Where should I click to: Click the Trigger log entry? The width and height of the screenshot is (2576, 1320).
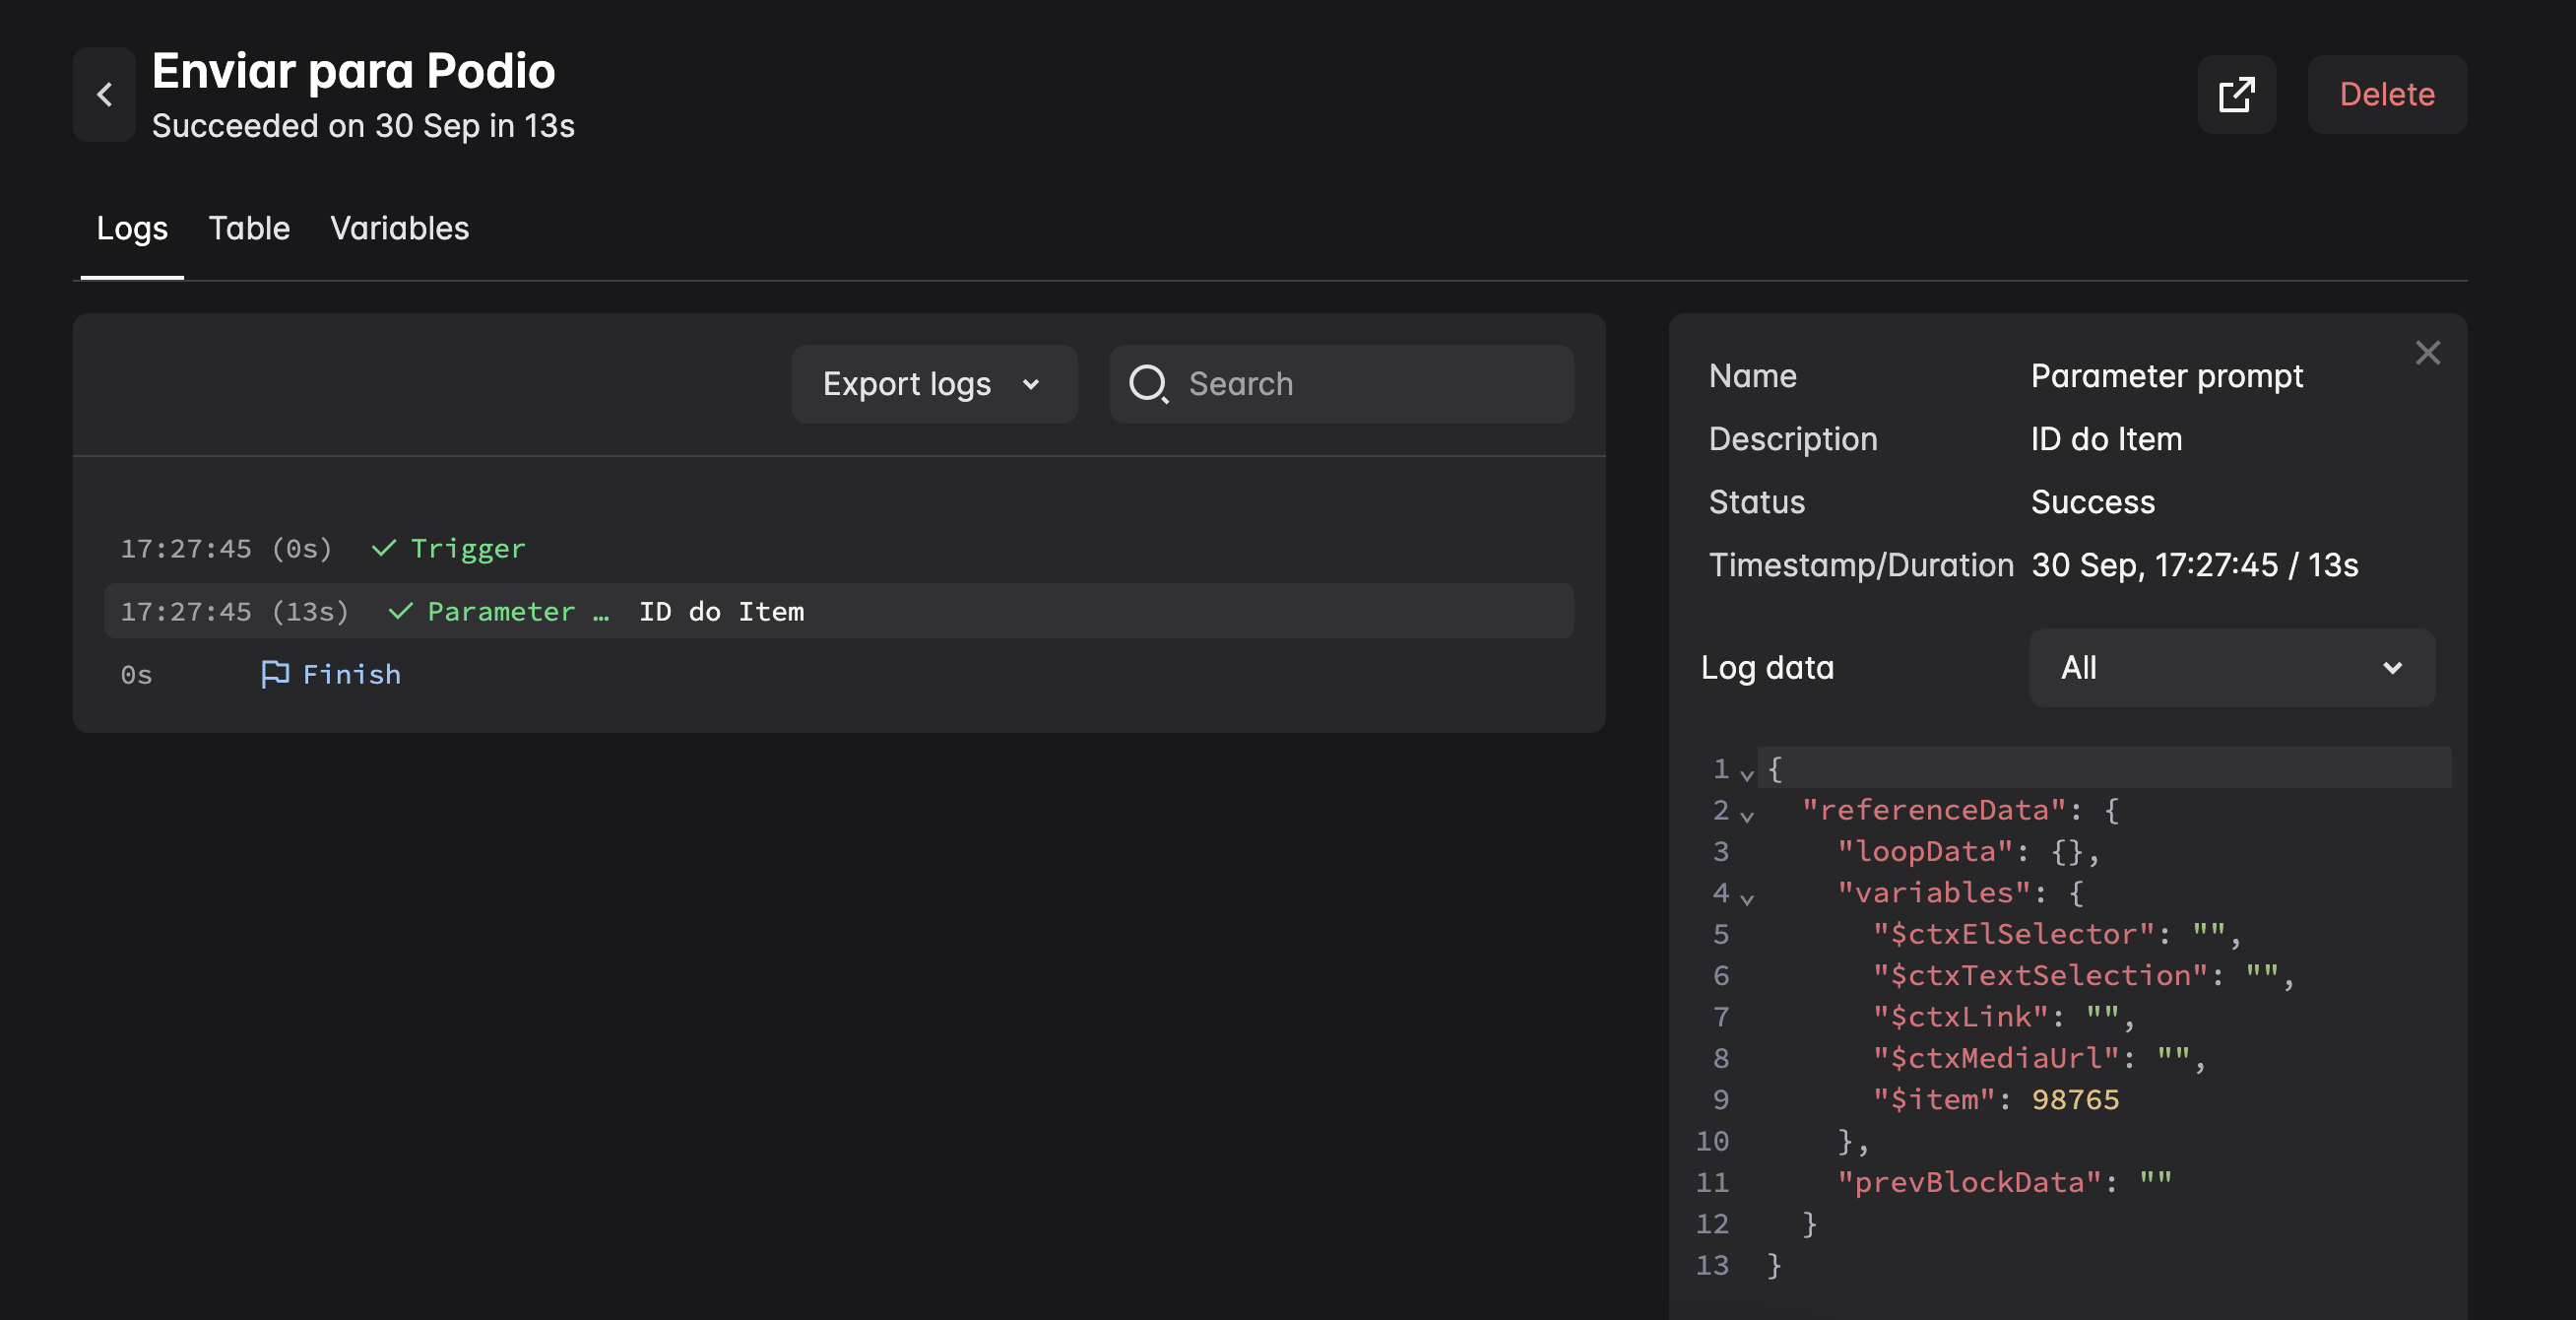(466, 548)
